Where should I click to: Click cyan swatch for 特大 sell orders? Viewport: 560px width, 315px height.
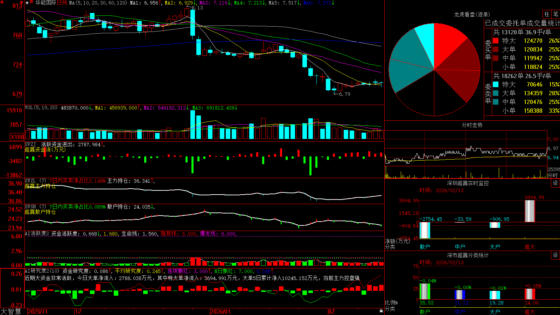point(496,84)
